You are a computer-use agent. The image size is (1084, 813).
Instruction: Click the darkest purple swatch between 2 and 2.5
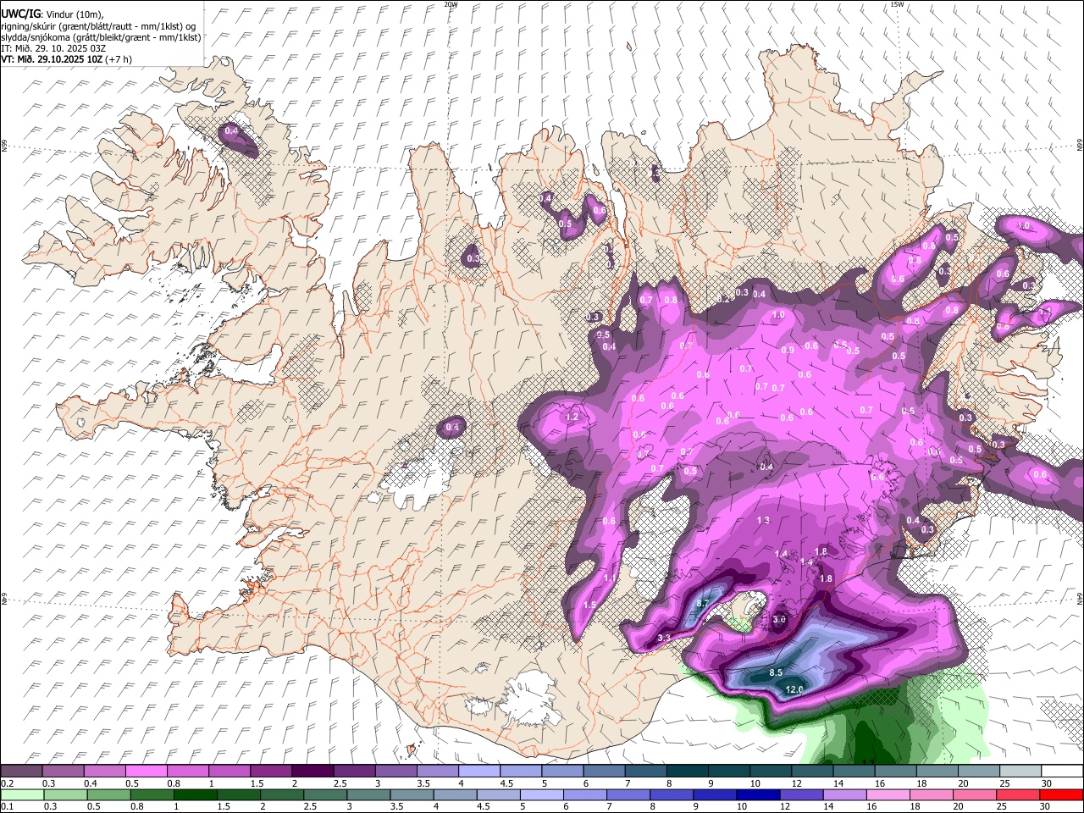click(312, 772)
